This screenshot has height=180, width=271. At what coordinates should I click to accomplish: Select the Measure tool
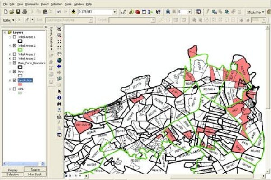pyautogui.click(x=59, y=117)
